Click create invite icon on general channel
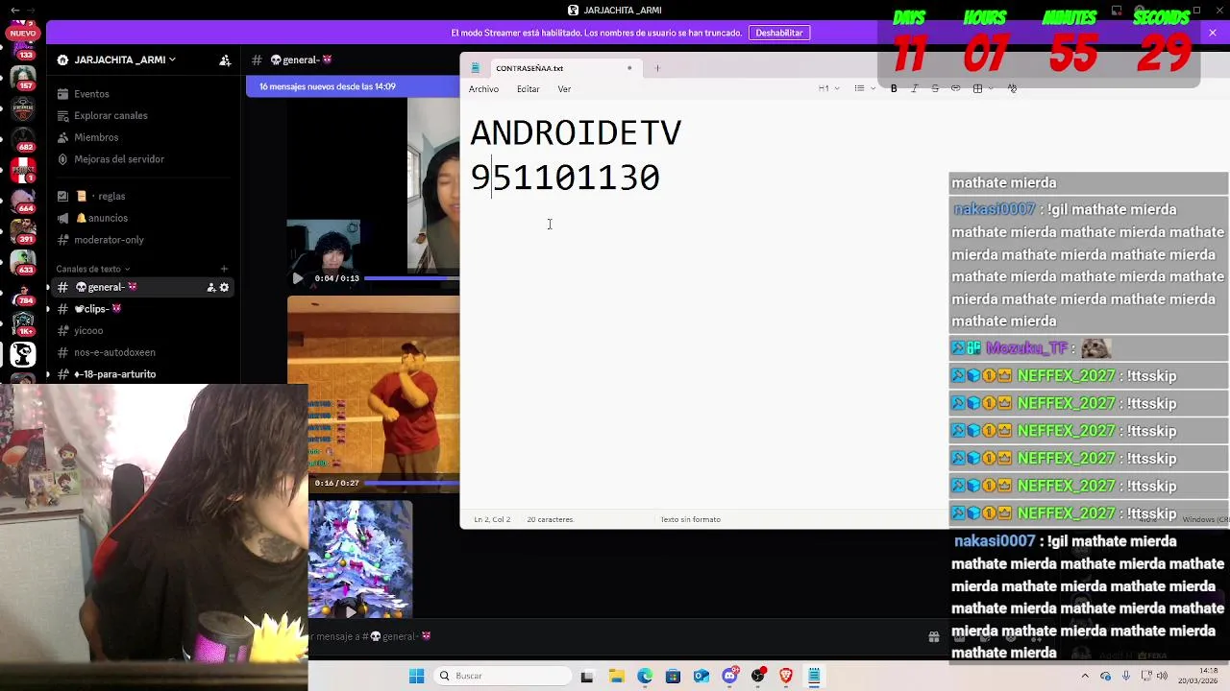Screen dimensions: 1230x691 point(211,287)
